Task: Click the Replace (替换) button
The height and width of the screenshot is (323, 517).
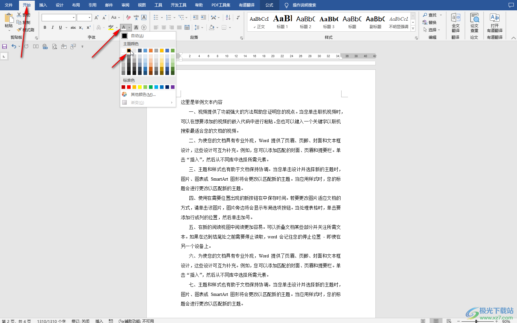Action: (429, 22)
